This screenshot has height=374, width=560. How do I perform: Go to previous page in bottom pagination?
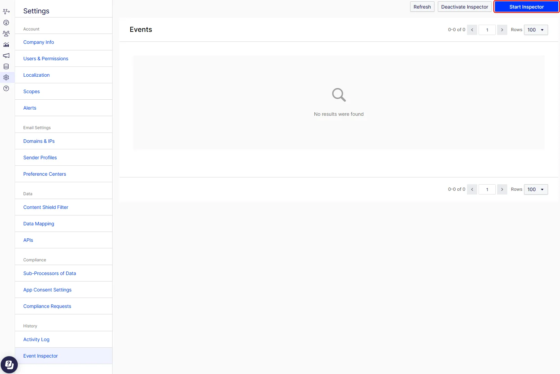point(472,189)
